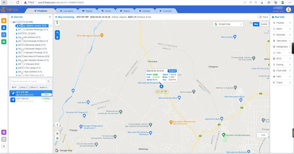Collapse the root group tree node
This screenshot has width=294, height=154.
(11, 22)
